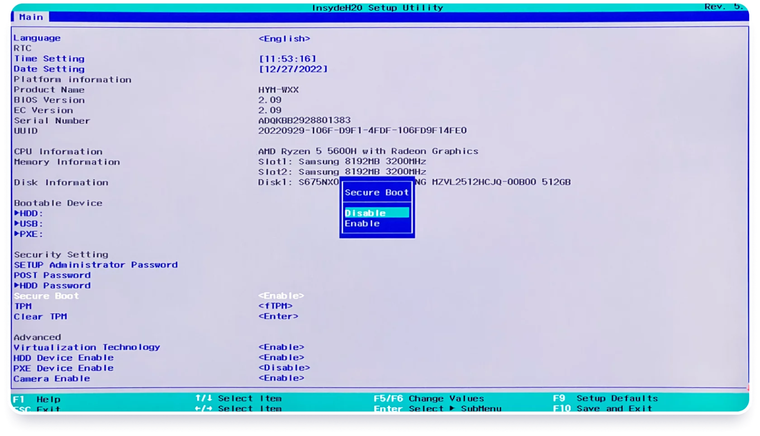Toggle PXE Device Enable Disable value

pyautogui.click(x=284, y=368)
